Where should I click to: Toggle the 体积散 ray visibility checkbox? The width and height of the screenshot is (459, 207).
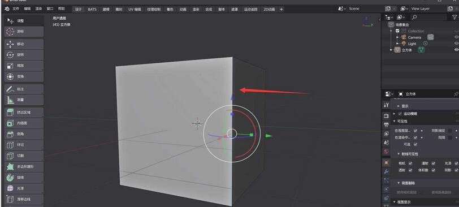[x=433, y=170]
